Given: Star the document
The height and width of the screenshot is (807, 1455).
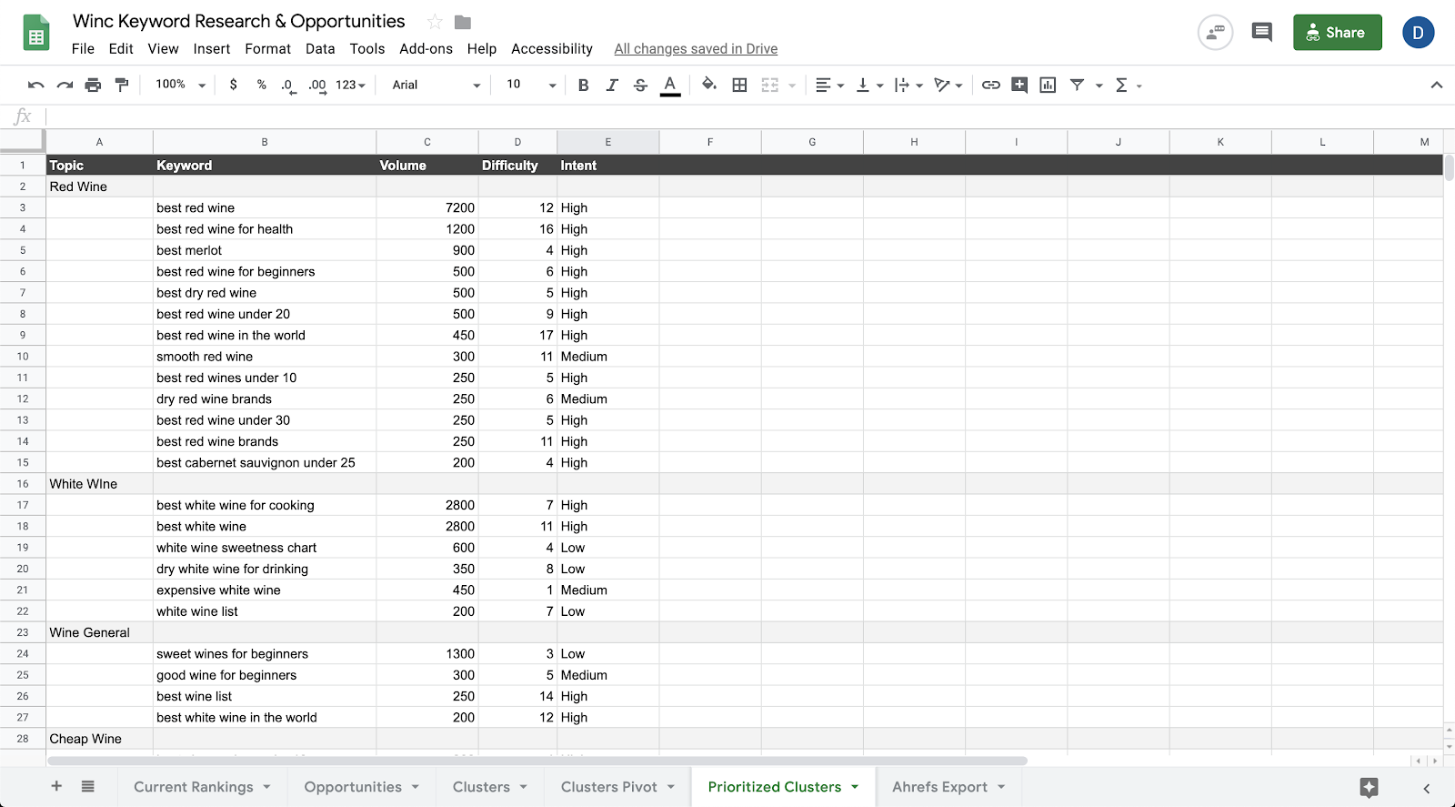Looking at the screenshot, I should pos(435,22).
